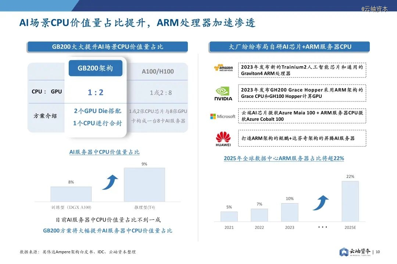Image resolution: width=397 pixels, height=264 pixels.
Task: Click the Huawei logo
Action: coord(223,139)
